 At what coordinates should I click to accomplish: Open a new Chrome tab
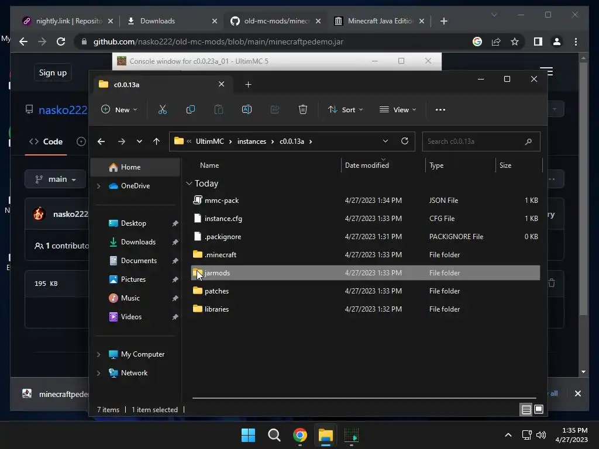443,21
